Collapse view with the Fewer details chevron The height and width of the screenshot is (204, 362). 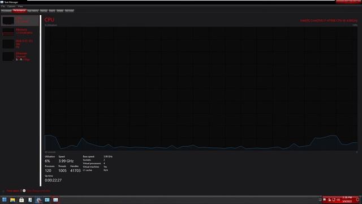pos(3,191)
